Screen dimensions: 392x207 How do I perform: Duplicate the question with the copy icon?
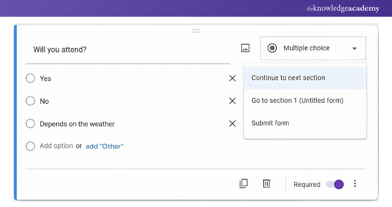[244, 184]
